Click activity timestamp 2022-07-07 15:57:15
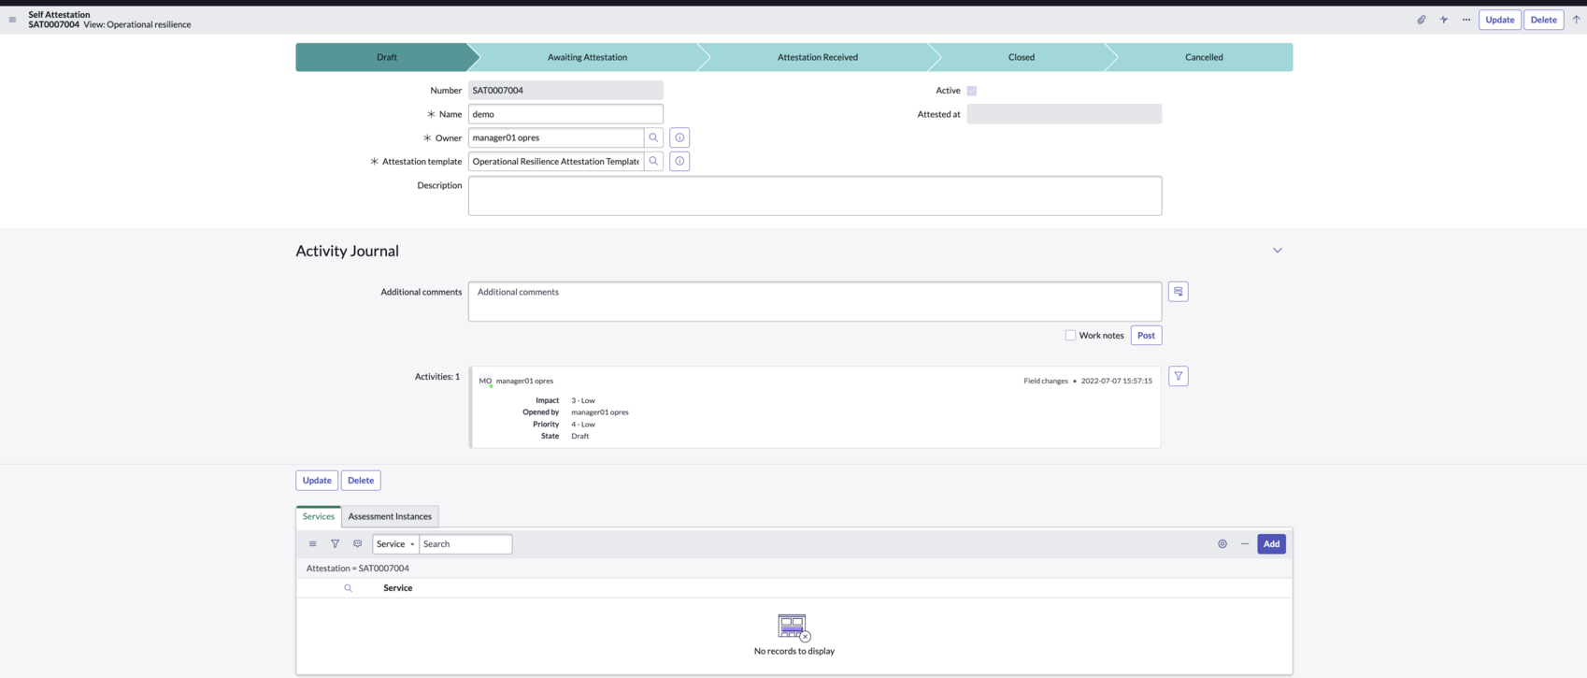The height and width of the screenshot is (678, 1587). 1116,382
